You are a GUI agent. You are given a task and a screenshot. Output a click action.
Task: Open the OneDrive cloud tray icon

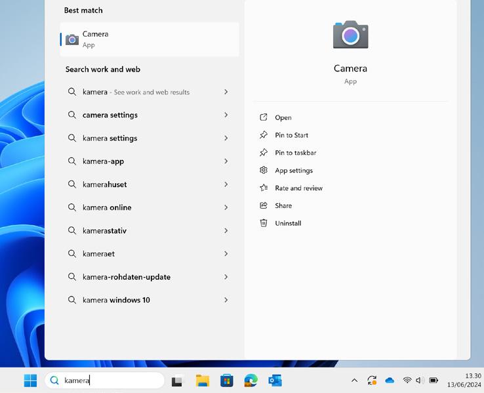390,381
